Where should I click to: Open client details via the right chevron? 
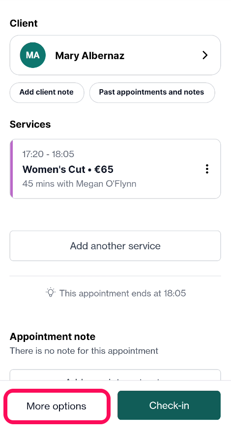[205, 55]
